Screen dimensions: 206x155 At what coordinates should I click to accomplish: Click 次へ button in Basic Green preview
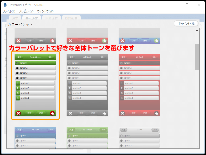(x=51, y=57)
